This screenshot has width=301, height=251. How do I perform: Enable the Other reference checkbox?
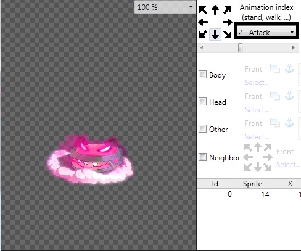coord(202,129)
